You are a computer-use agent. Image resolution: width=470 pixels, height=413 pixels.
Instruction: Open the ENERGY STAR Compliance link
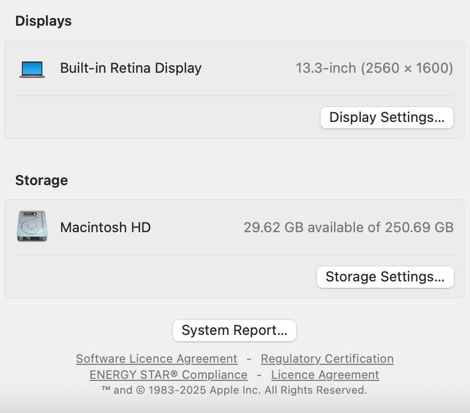(x=168, y=375)
